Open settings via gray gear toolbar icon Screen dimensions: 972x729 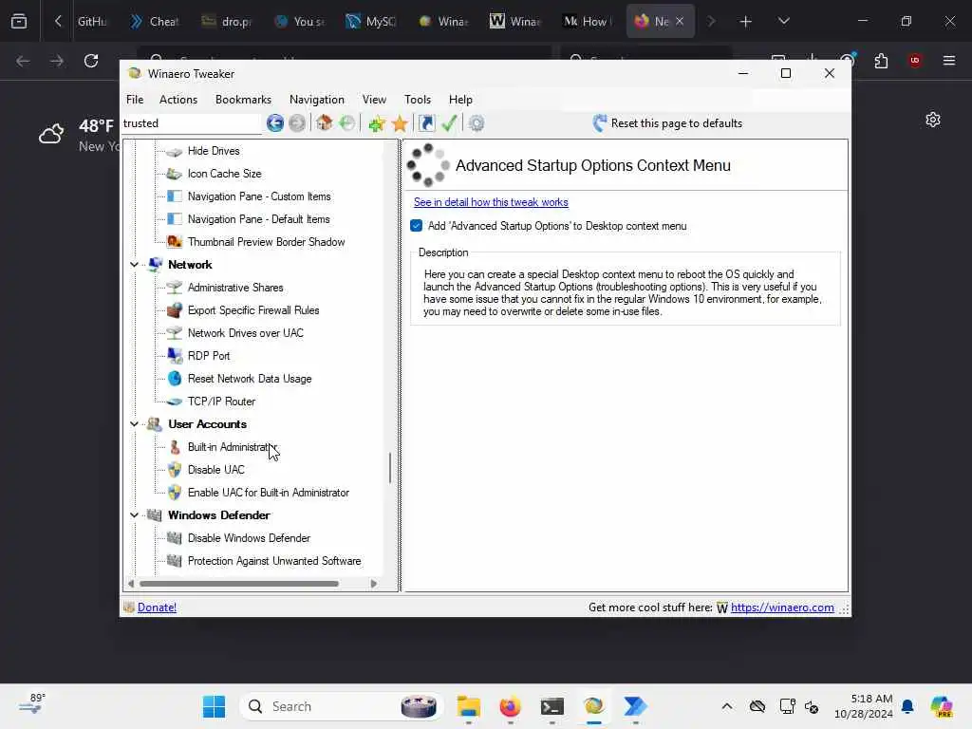(477, 123)
